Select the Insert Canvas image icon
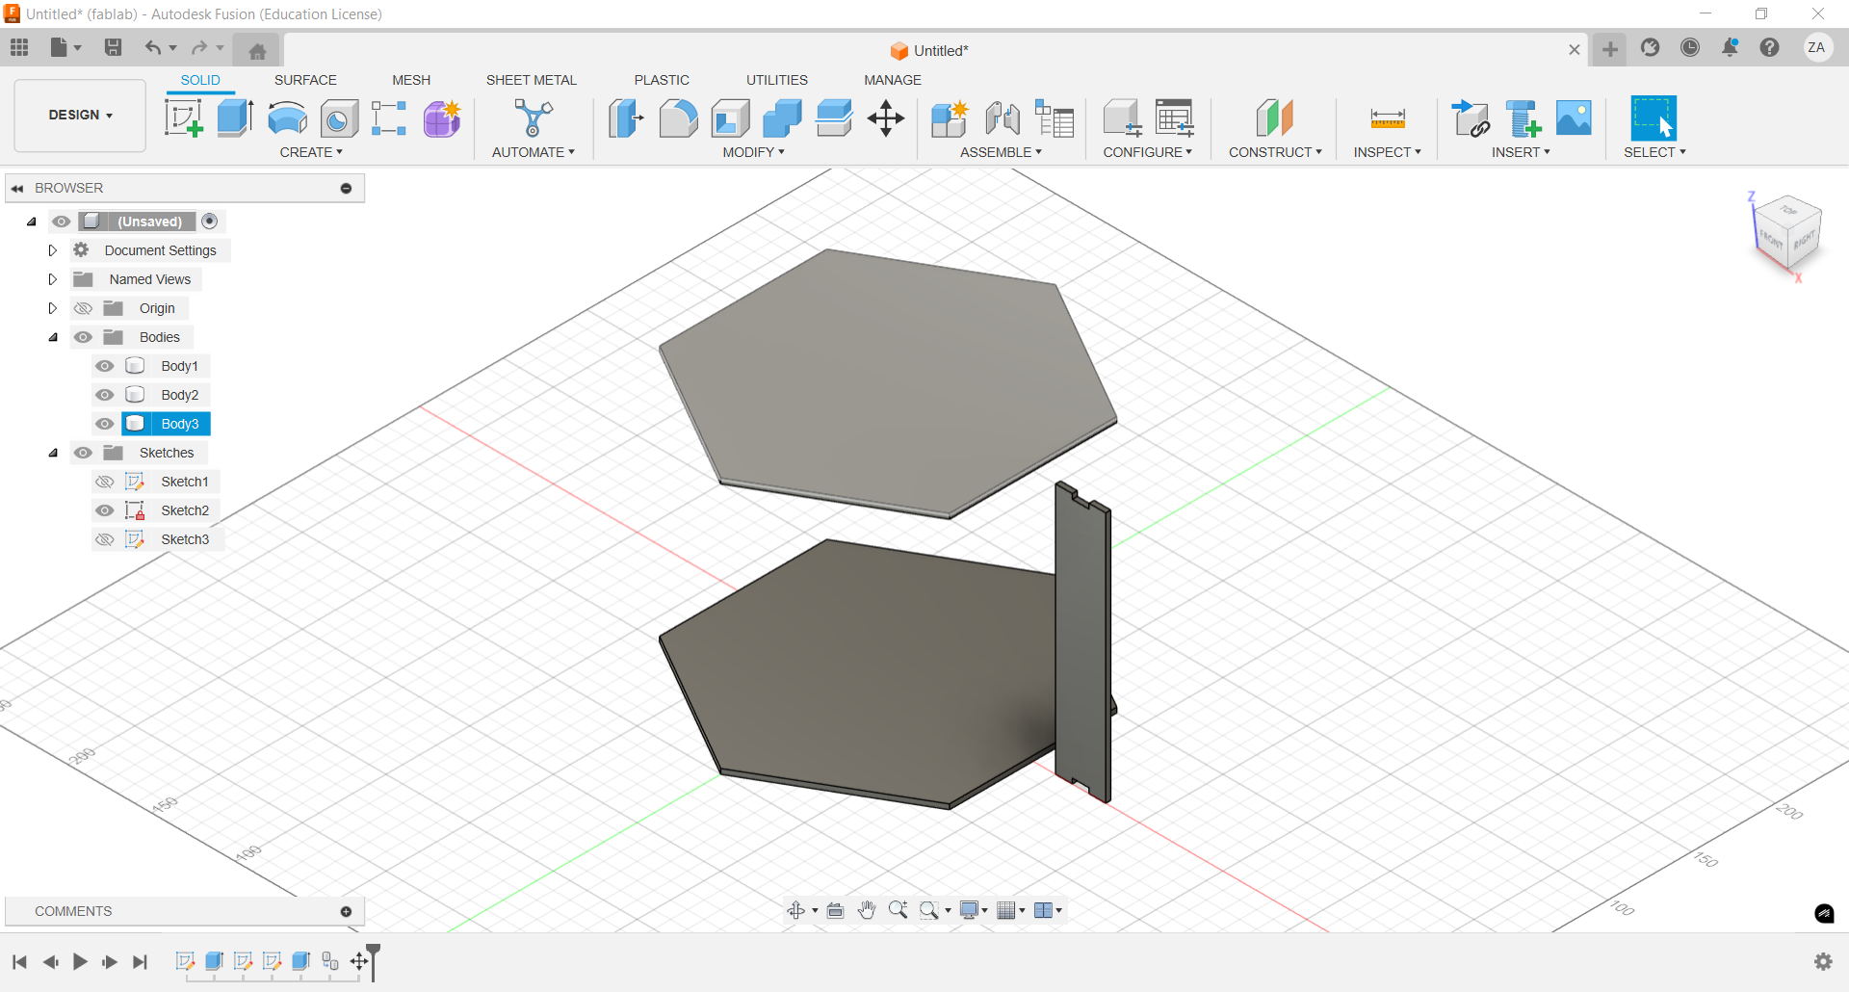 (1574, 118)
